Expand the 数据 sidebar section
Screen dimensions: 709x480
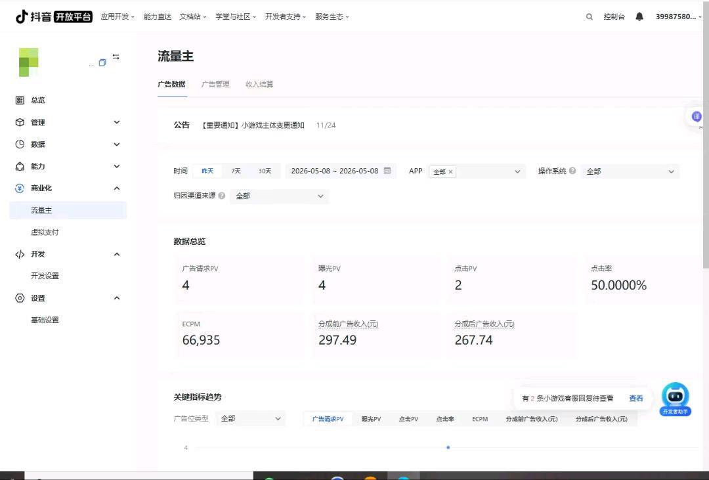click(117, 144)
